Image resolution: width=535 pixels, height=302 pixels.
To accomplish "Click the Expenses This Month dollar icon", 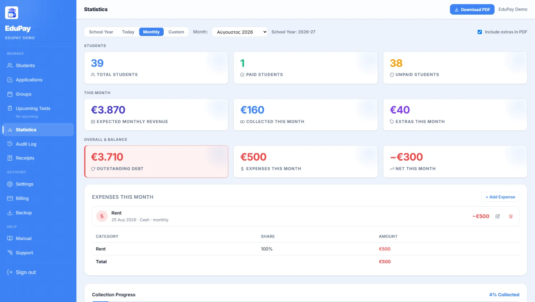I will click(x=243, y=169).
